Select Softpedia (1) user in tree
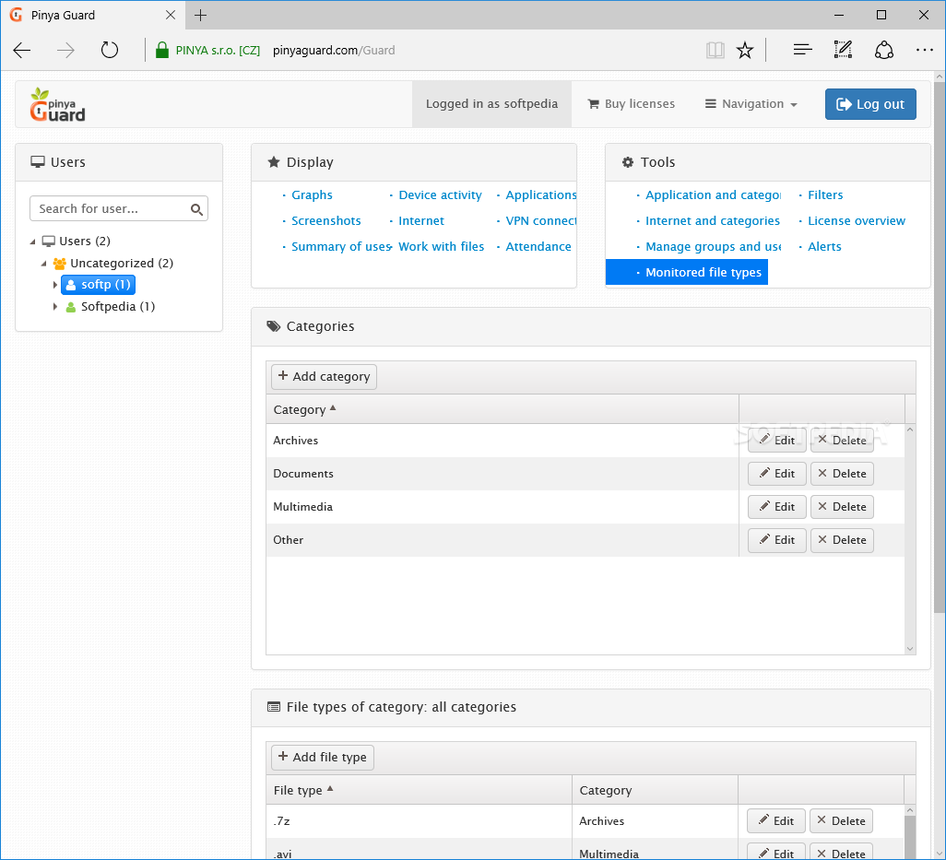Image resolution: width=946 pixels, height=860 pixels. click(x=111, y=306)
